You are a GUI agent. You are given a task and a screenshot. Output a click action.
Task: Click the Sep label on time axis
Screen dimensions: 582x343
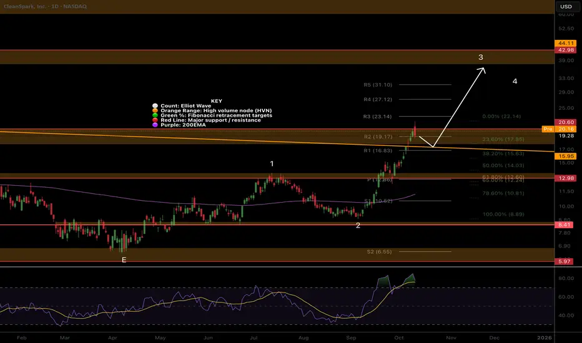351,338
